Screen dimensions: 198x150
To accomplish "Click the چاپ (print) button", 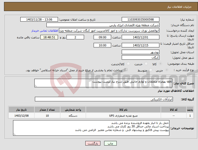I will pos(110,143).
